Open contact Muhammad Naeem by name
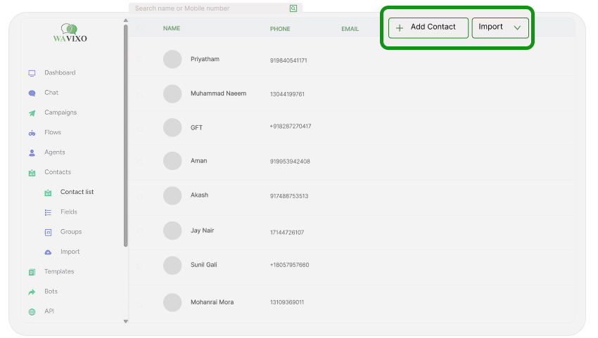Screen dimensions: 598x338 click(x=218, y=93)
